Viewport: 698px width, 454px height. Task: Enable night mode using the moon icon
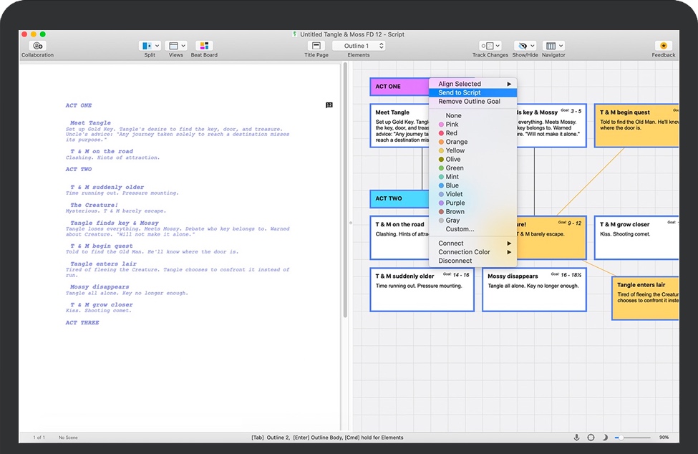point(604,437)
